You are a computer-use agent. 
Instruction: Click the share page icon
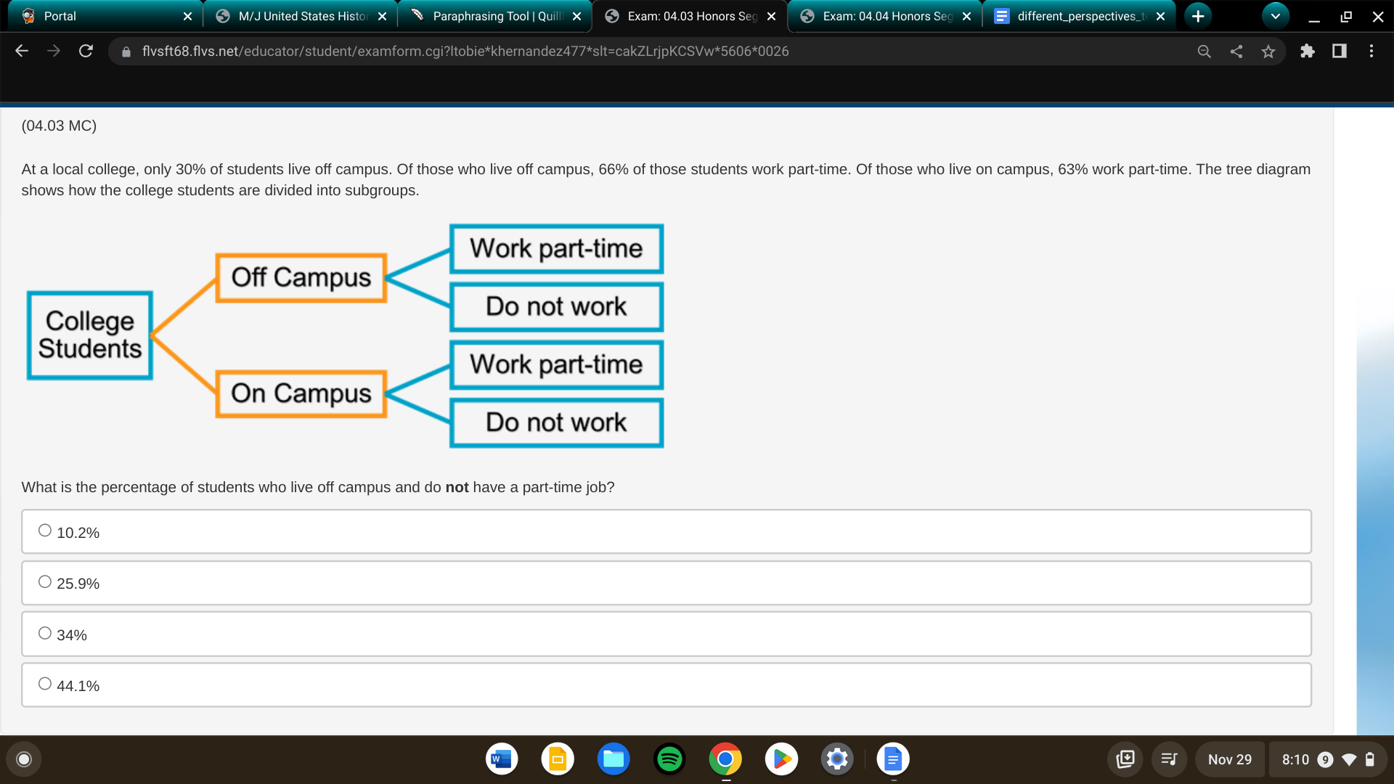point(1236,51)
